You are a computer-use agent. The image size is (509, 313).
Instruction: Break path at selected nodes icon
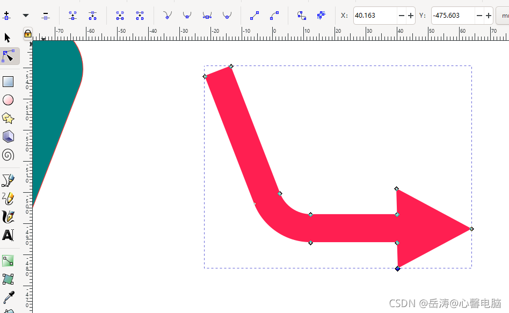click(x=92, y=15)
